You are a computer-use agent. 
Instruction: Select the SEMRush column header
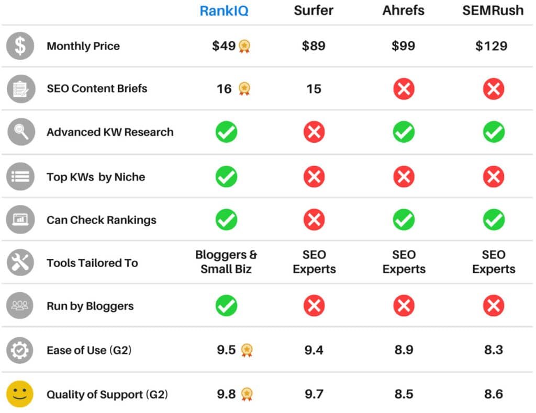pyautogui.click(x=493, y=11)
